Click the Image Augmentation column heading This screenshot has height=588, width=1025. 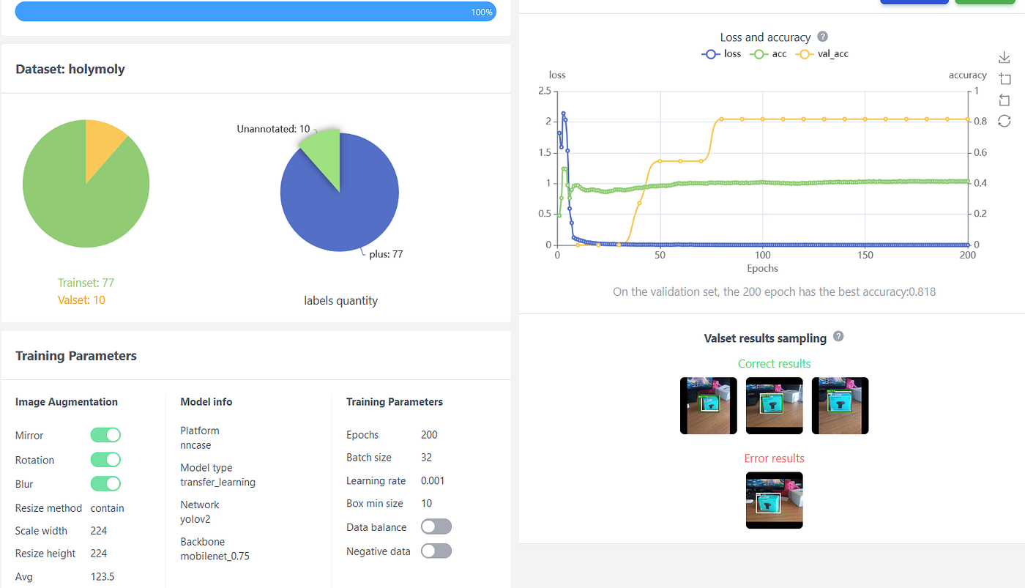click(x=67, y=402)
